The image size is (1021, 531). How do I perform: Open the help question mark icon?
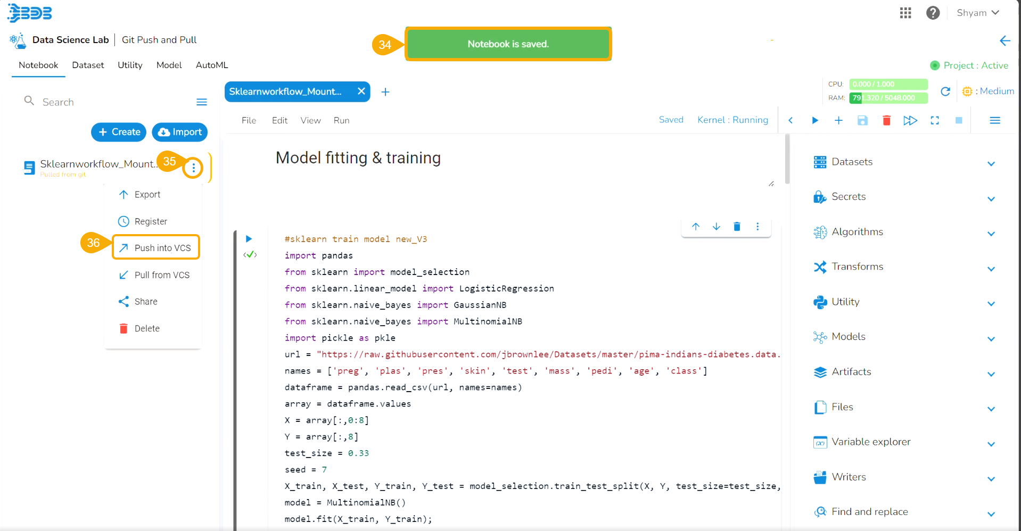pos(933,13)
